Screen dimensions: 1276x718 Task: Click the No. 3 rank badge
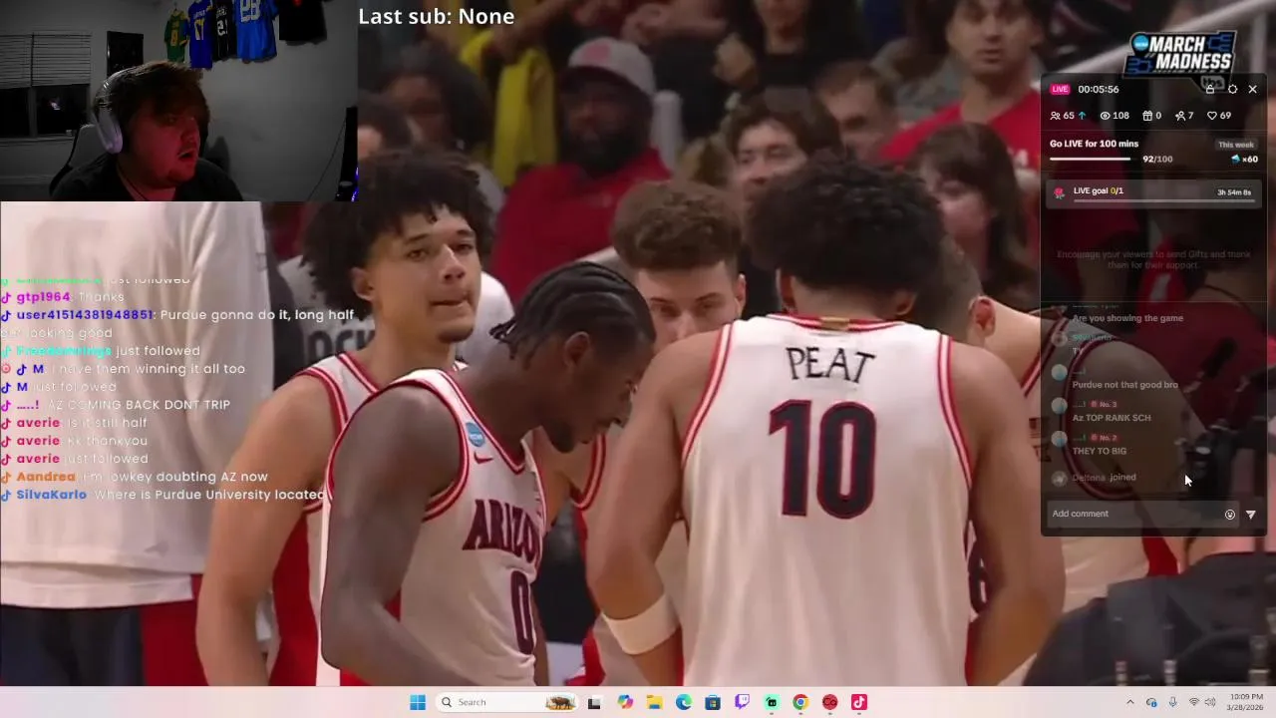tap(1104, 404)
